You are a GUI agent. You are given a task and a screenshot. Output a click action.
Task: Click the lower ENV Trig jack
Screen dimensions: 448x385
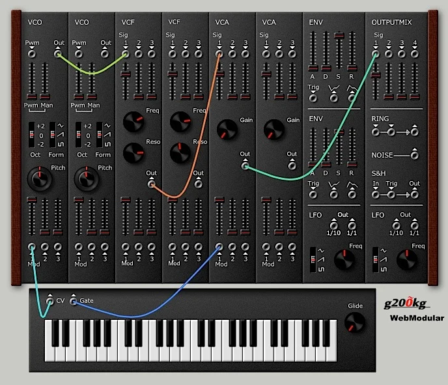pos(313,195)
